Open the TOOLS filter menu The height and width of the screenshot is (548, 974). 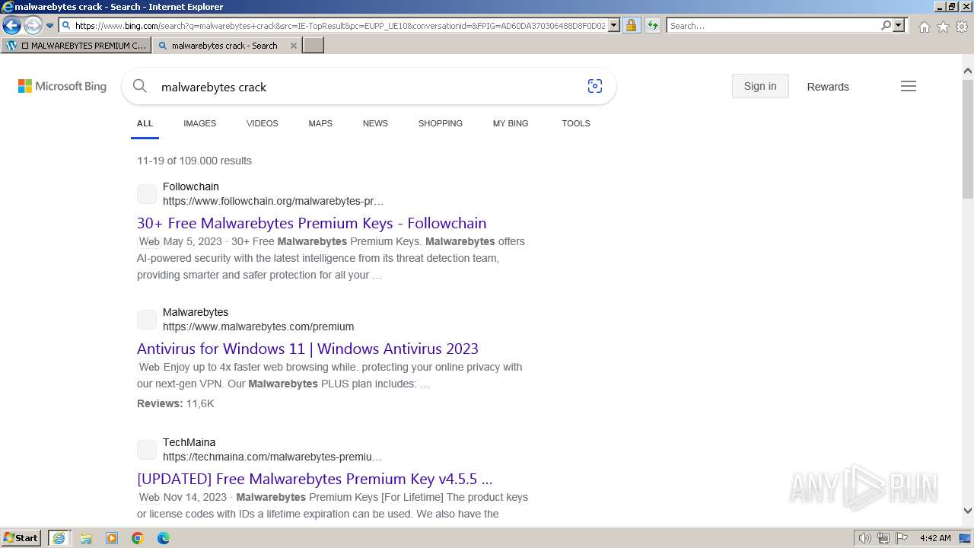tap(576, 123)
